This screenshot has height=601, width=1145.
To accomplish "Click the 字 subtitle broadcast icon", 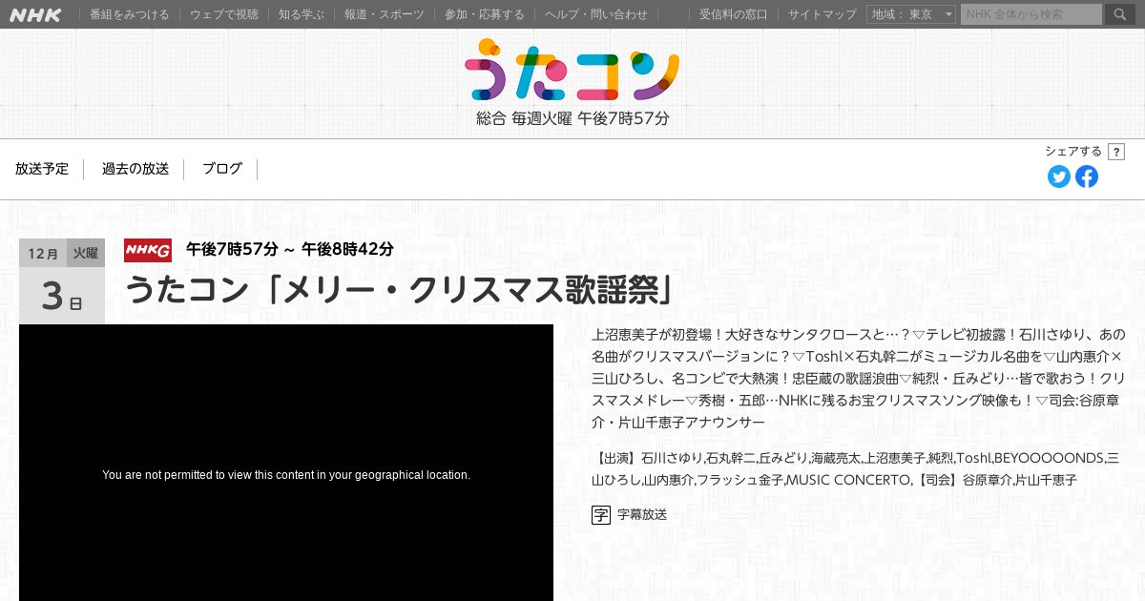I will tap(601, 515).
